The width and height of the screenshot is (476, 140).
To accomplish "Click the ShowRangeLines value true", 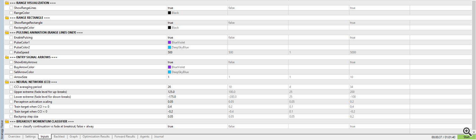I will (170, 8).
